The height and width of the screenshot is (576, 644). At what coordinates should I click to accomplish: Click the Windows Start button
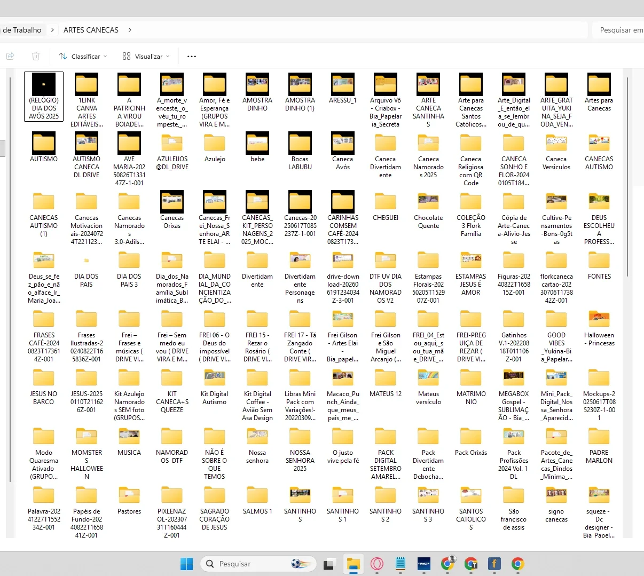tap(187, 564)
